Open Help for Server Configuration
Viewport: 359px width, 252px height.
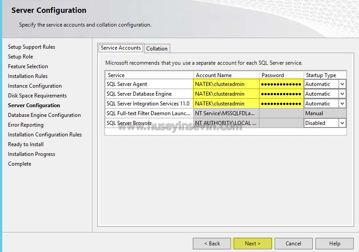(335, 243)
